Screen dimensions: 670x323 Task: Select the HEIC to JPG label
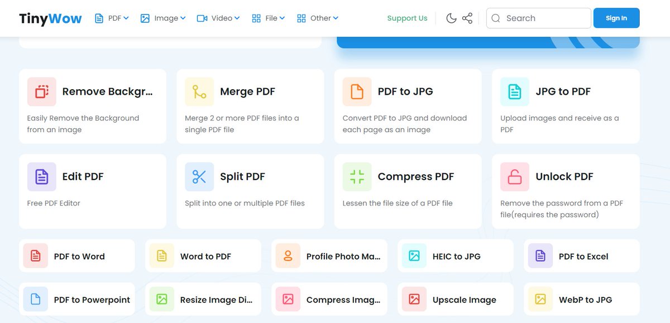(x=457, y=257)
